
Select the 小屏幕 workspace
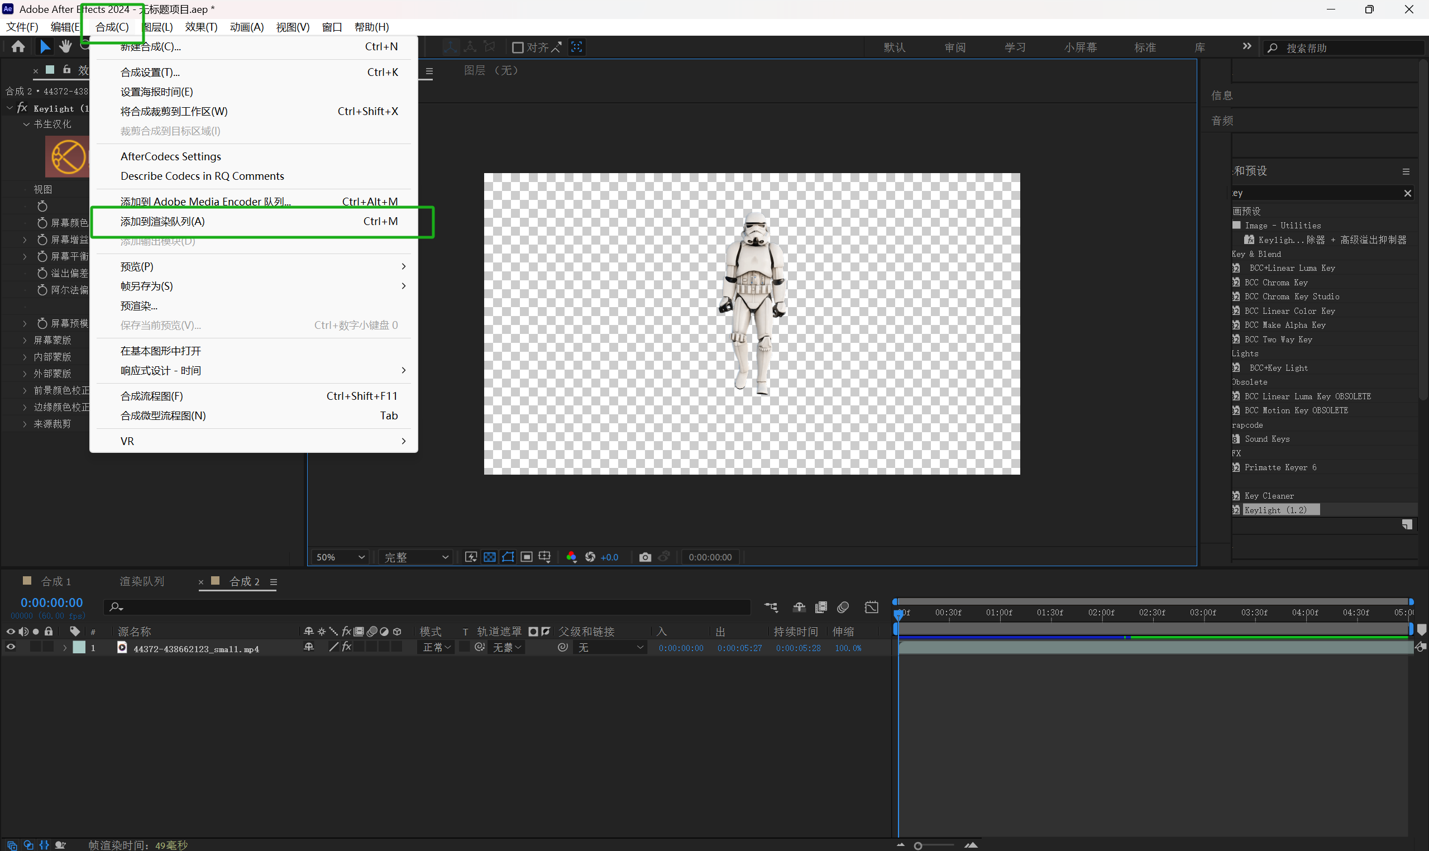coord(1081,47)
